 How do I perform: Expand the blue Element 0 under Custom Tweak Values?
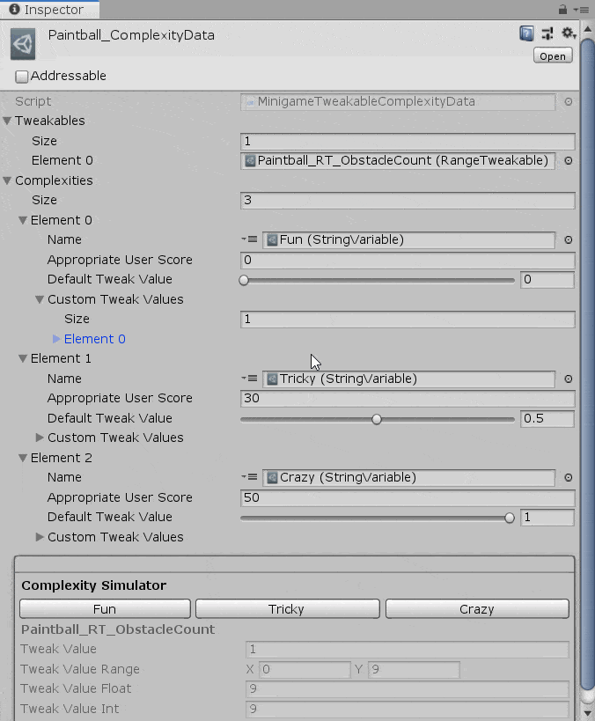click(56, 339)
